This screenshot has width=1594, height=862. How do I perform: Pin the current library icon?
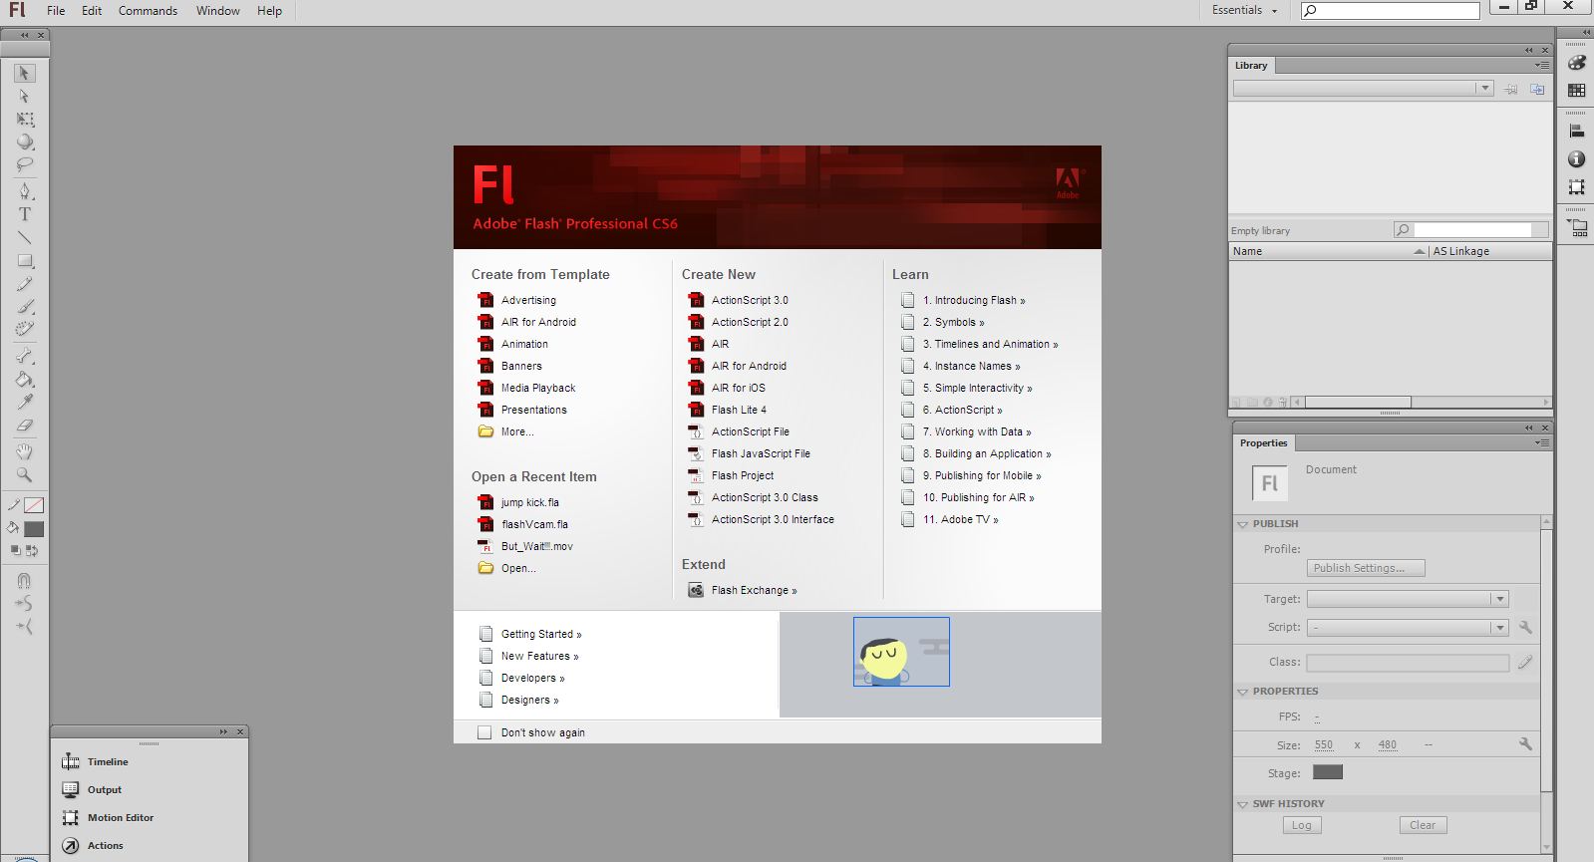[x=1511, y=89]
